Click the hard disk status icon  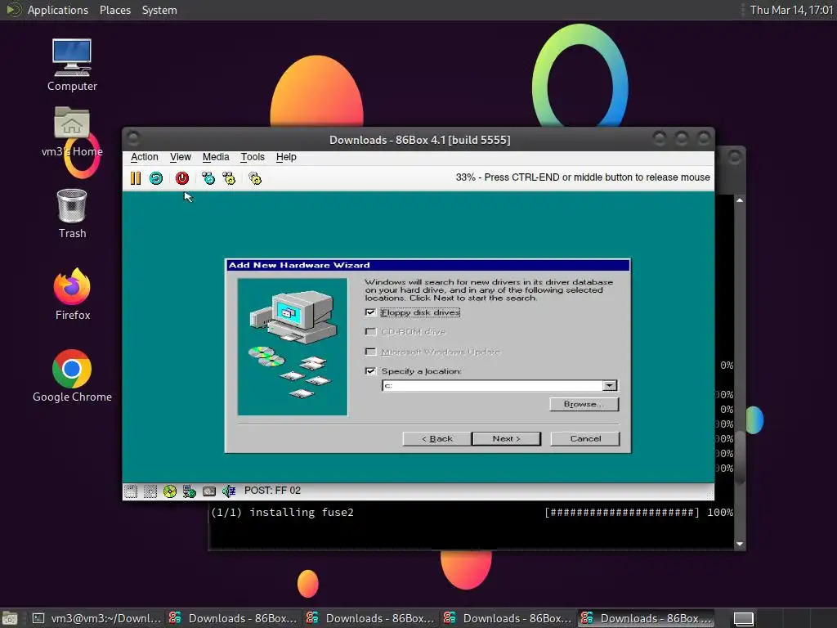pyautogui.click(x=209, y=491)
